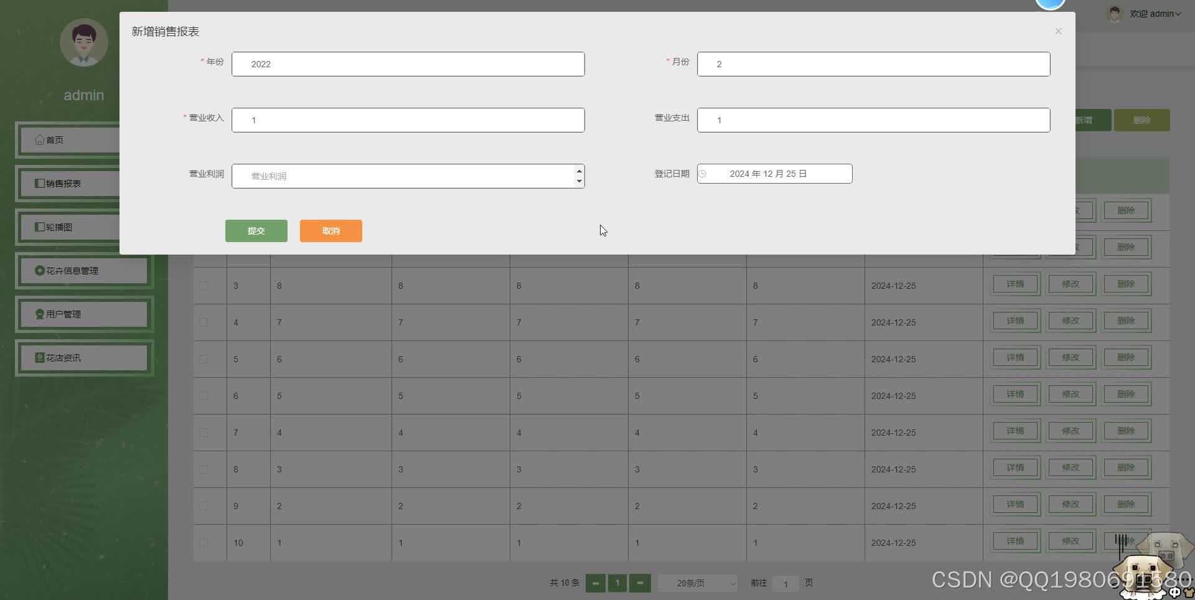Click the icon beside 销售报表 in sidebar
Viewport: 1195px width, 600px height.
39,184
